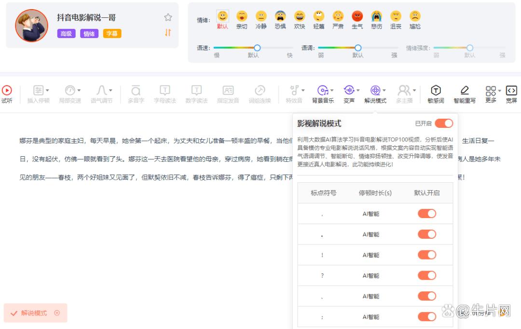Screen dimensions: 521x329
Task: Select the 插入停顿 pause insertion tool
Action: pyautogui.click(x=37, y=91)
